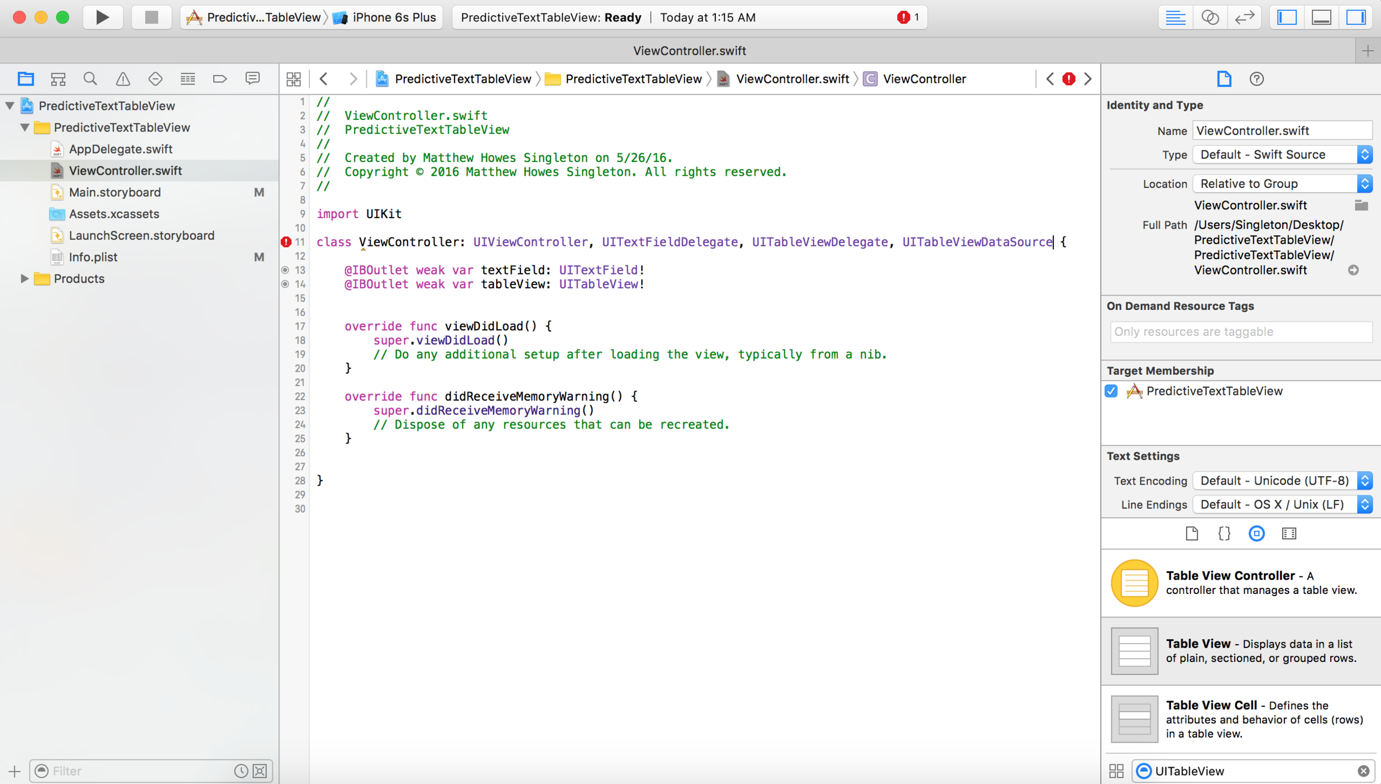This screenshot has width=1381, height=784.
Task: Click the textField outlet connection circle
Action: [285, 270]
